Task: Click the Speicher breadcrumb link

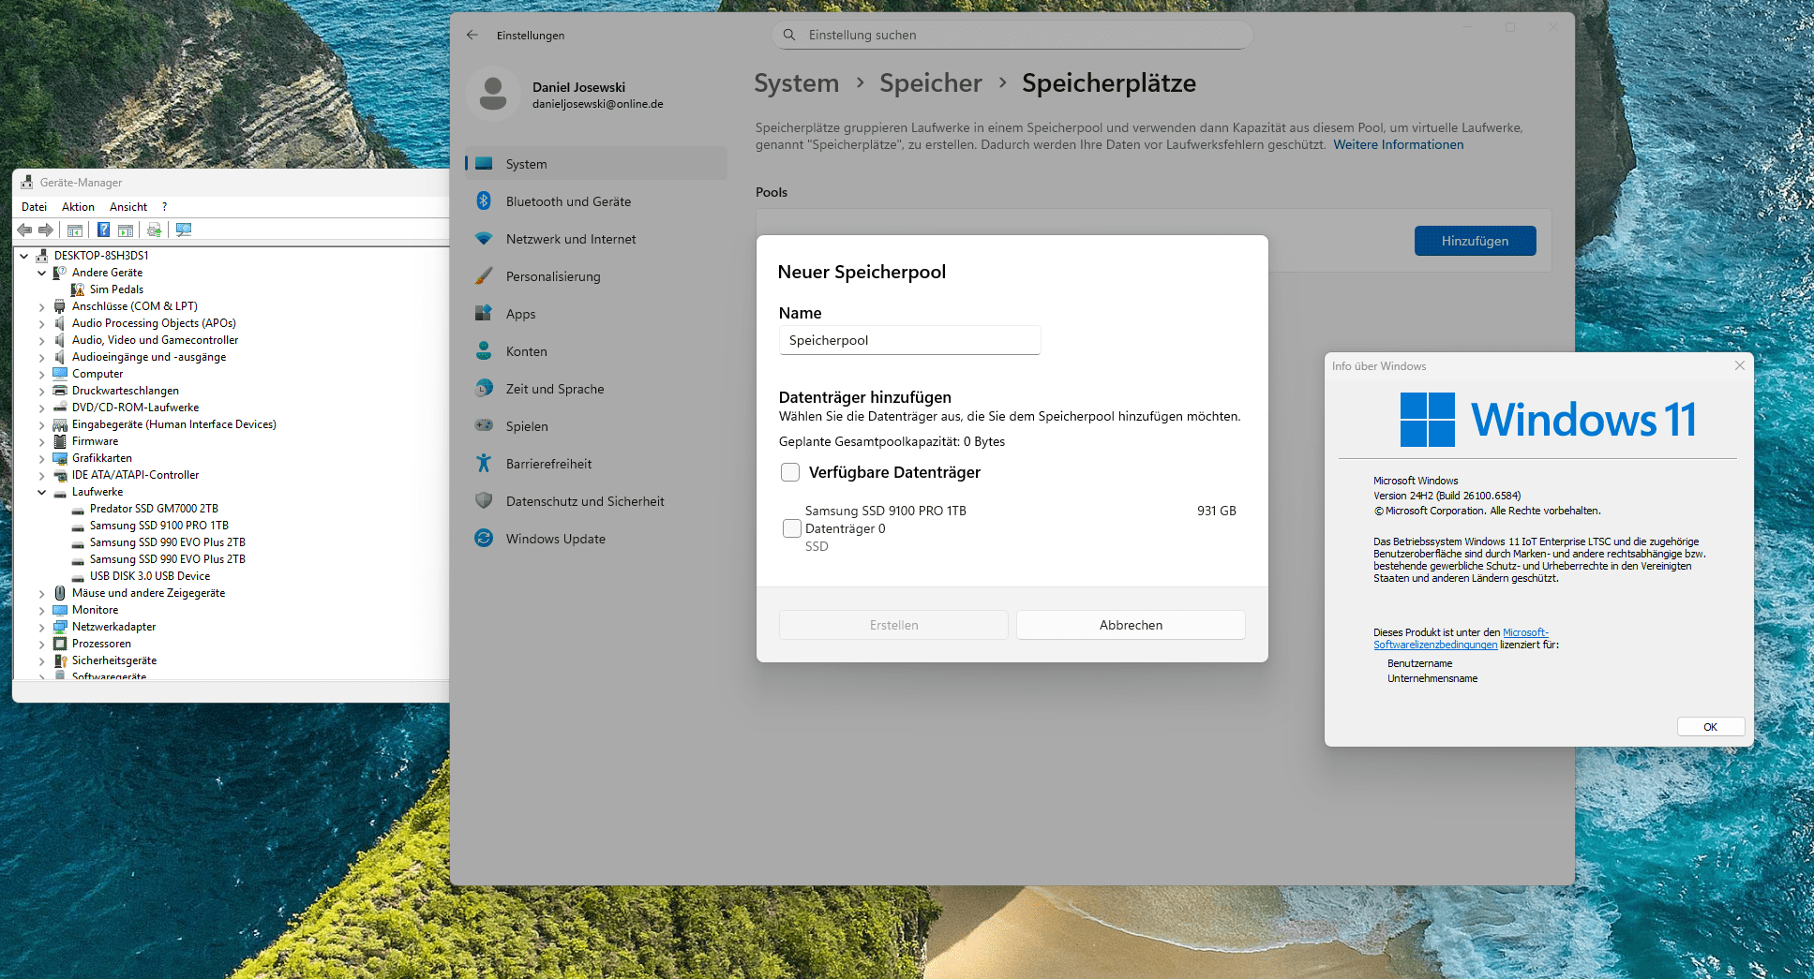Action: pyautogui.click(x=931, y=83)
